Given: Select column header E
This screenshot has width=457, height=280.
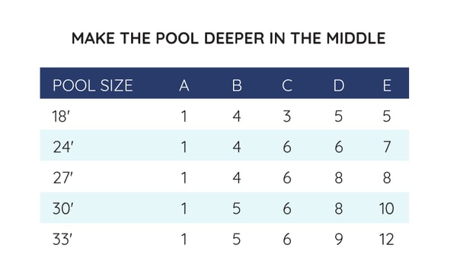Looking at the screenshot, I should coord(387,85).
